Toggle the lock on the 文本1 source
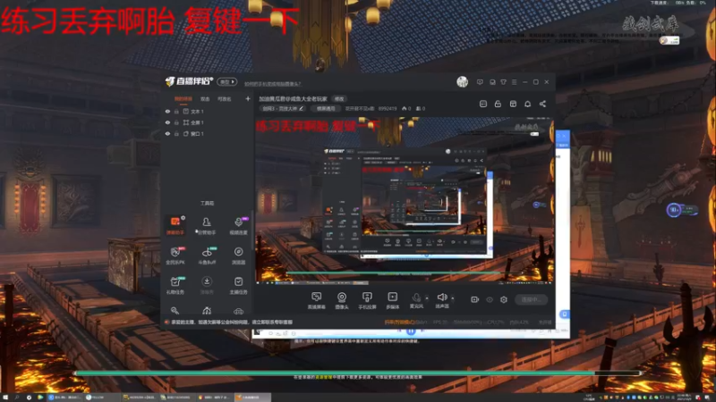Viewport: 716px width, 402px height. pos(176,111)
